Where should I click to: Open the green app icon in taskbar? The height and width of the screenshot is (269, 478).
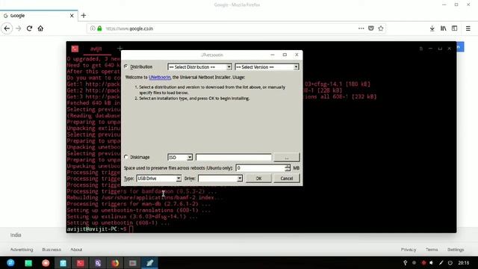tap(28, 263)
